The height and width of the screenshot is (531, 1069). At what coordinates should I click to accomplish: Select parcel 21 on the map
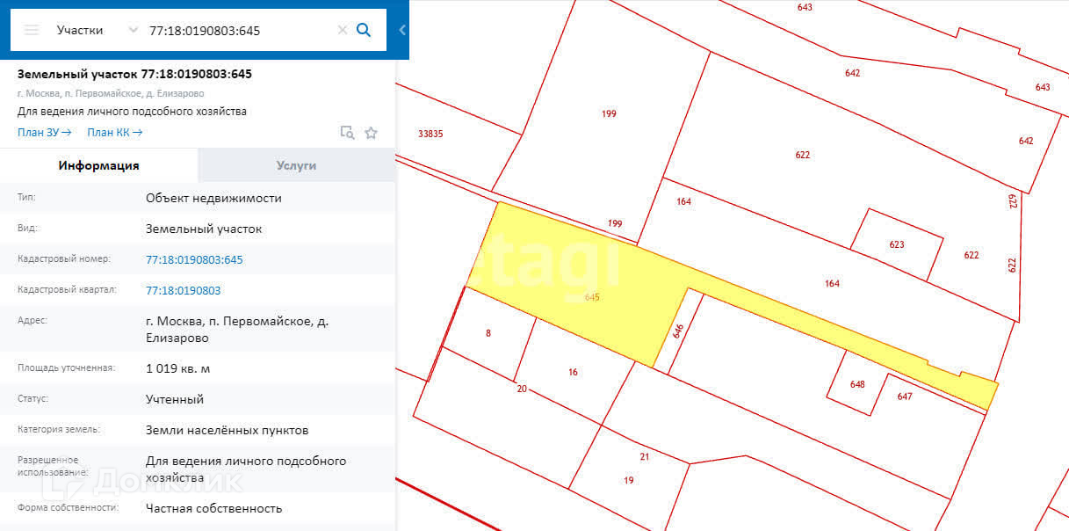pos(644,457)
